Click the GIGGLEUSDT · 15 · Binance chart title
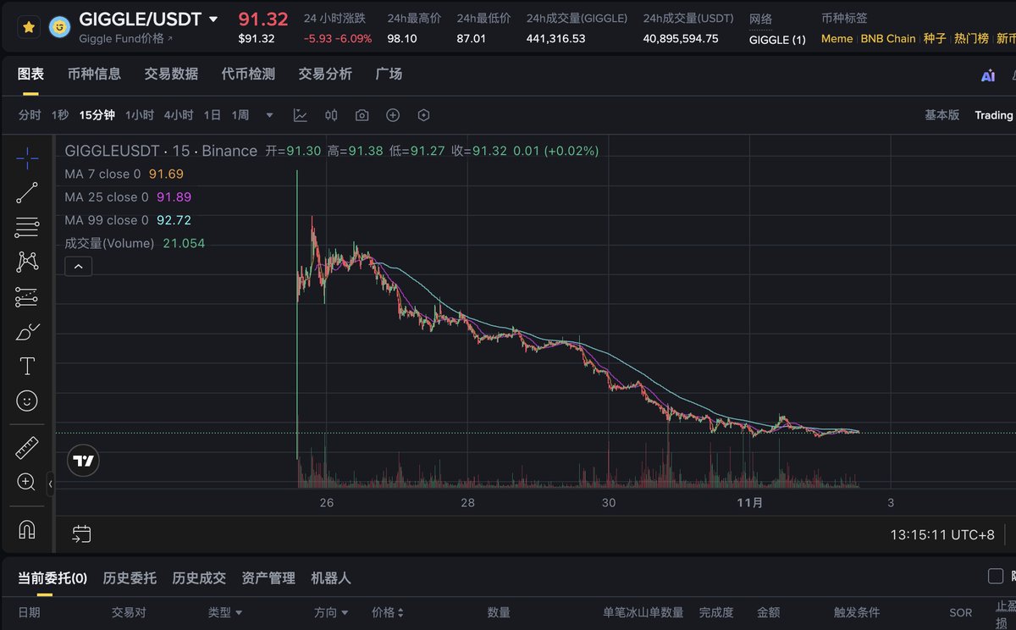The height and width of the screenshot is (630, 1016). (161, 151)
